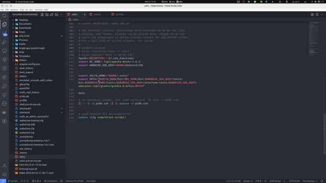Open the Help menu
The height and width of the screenshot is (183, 326).
coord(46,10)
